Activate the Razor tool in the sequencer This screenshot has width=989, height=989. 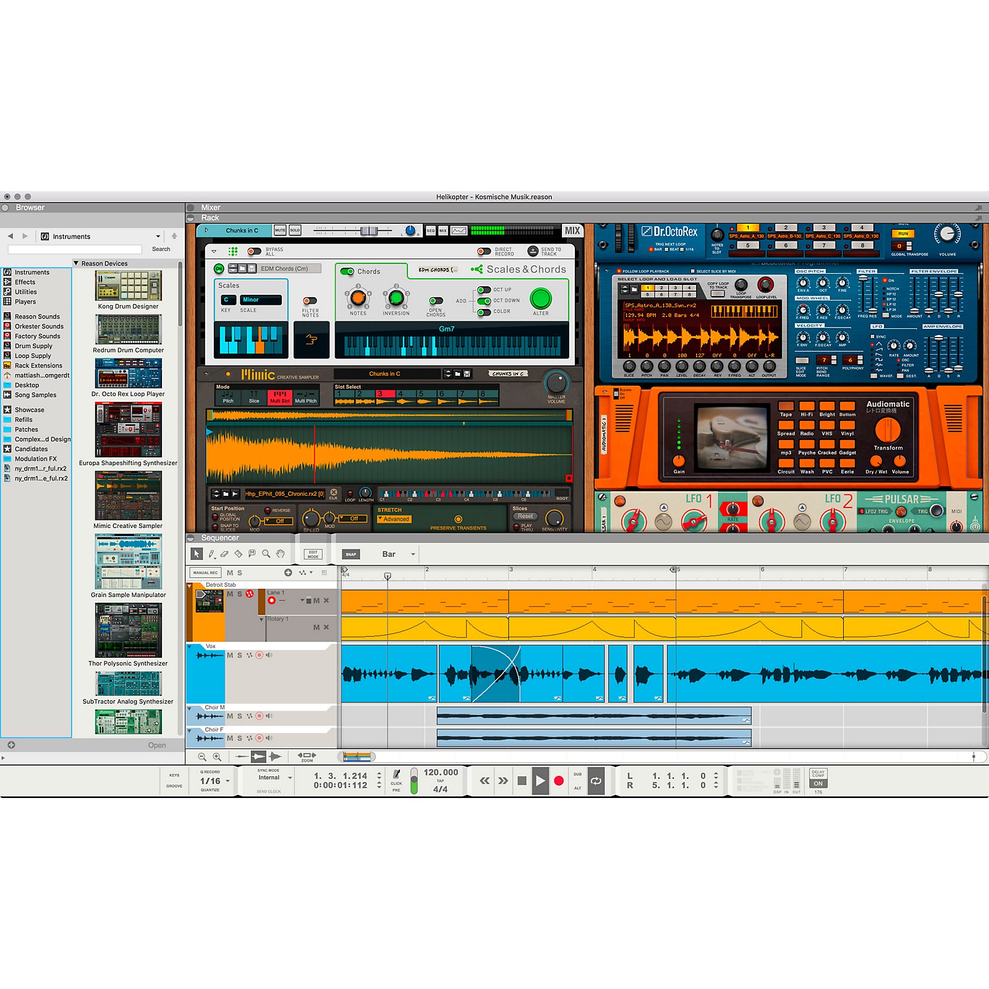click(x=238, y=553)
